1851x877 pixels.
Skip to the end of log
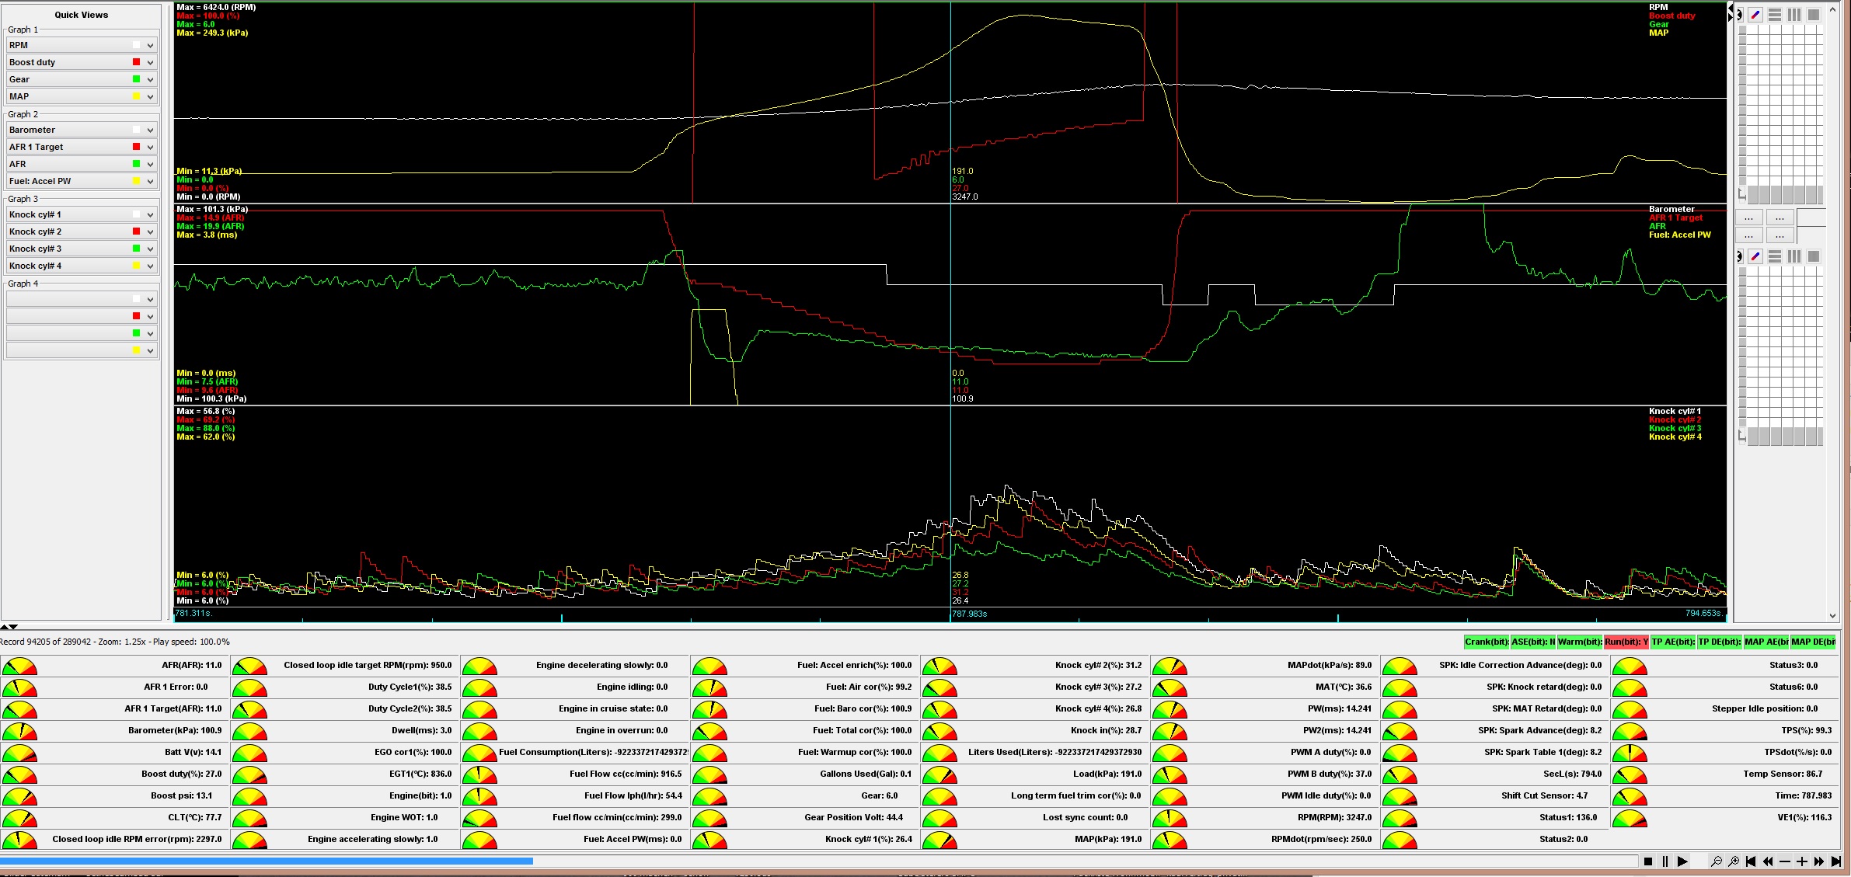(x=1836, y=861)
